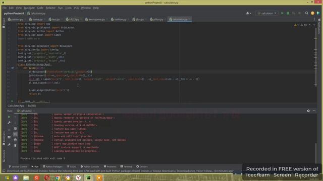This screenshot has height=181, width=323.
Task: Click the build() breadcrumb
Action: click(x=32, y=106)
